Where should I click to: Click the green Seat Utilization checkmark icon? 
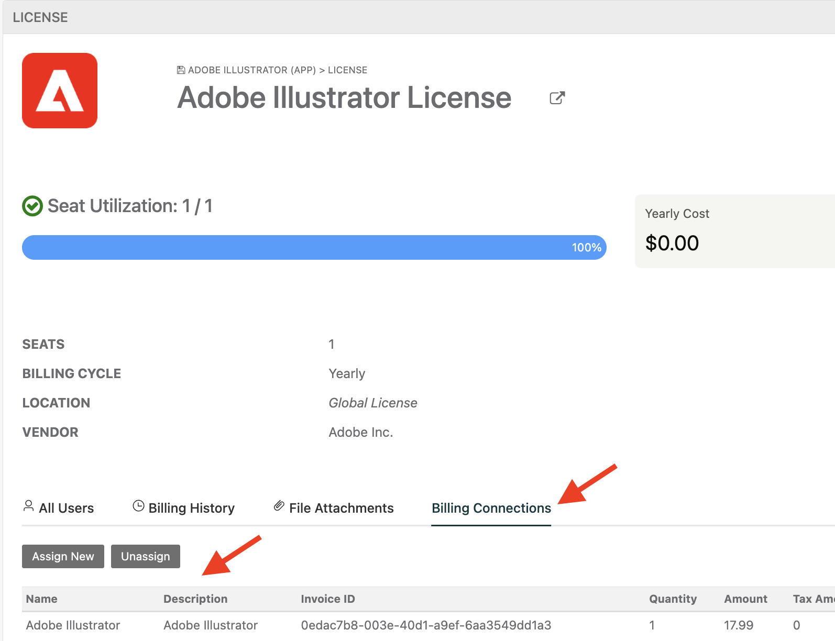click(x=32, y=206)
